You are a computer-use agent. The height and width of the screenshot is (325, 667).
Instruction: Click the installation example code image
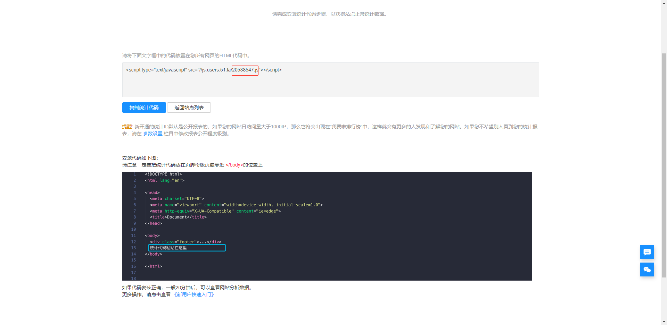click(327, 226)
